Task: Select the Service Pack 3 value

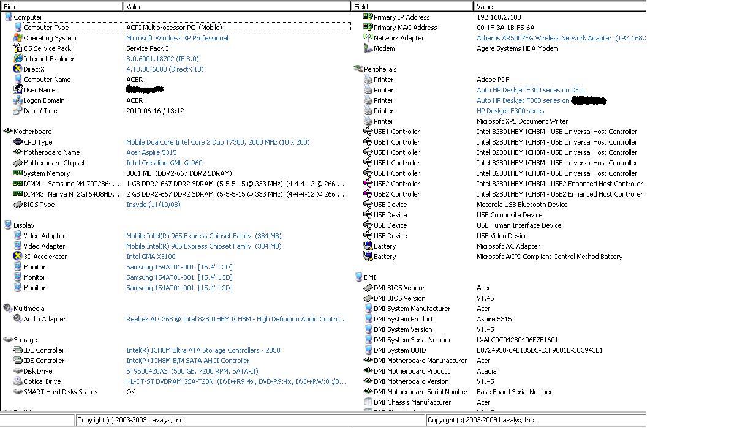Action: pyautogui.click(x=148, y=48)
